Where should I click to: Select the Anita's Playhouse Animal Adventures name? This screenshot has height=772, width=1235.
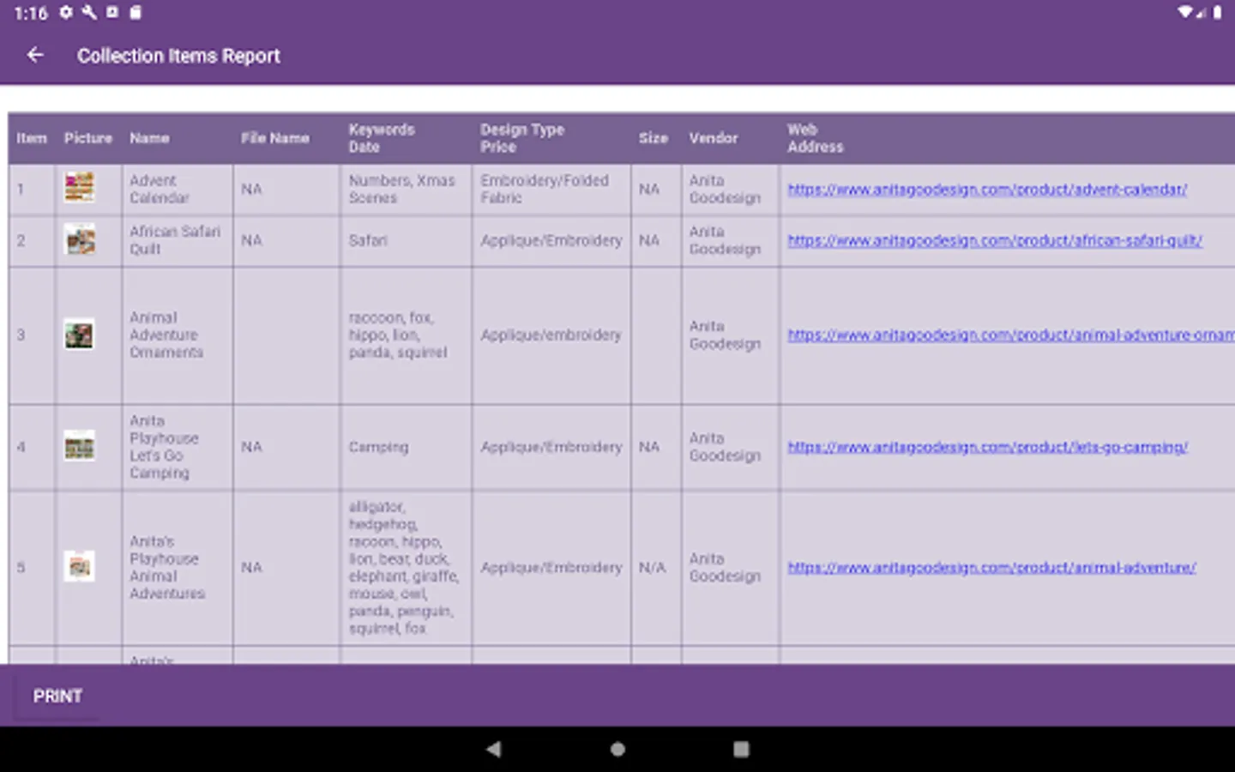[x=178, y=568]
